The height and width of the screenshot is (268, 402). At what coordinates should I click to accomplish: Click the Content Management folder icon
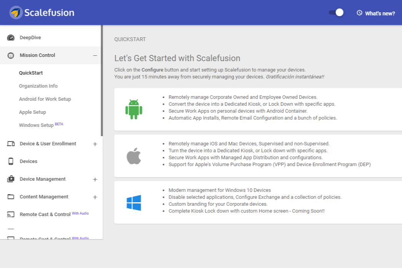click(x=11, y=197)
